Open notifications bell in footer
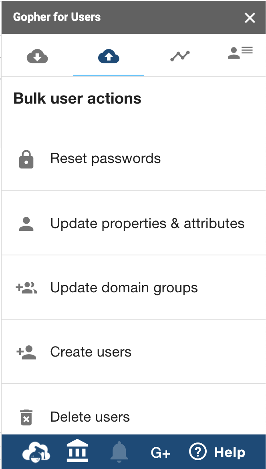266x469 pixels. (119, 452)
